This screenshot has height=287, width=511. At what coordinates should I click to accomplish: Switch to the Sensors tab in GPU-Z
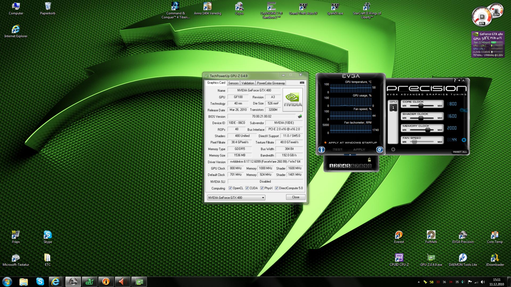(233, 83)
